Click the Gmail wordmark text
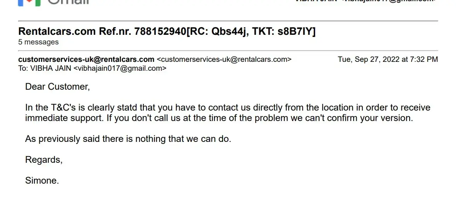This screenshot has width=456, height=208. coord(68,2)
